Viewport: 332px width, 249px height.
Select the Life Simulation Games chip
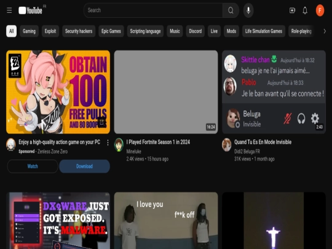coord(264,31)
